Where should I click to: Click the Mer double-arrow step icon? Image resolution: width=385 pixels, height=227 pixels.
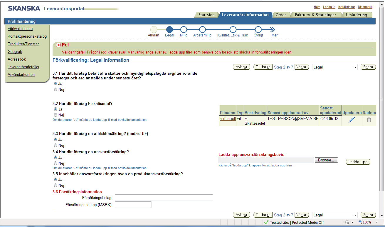273,29
